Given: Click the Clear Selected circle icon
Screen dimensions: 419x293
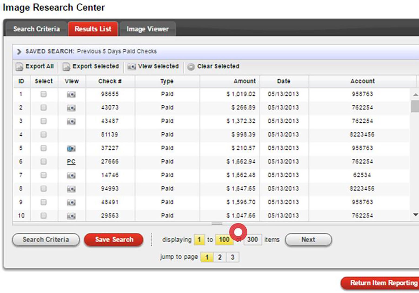Looking at the screenshot, I should coord(191,67).
